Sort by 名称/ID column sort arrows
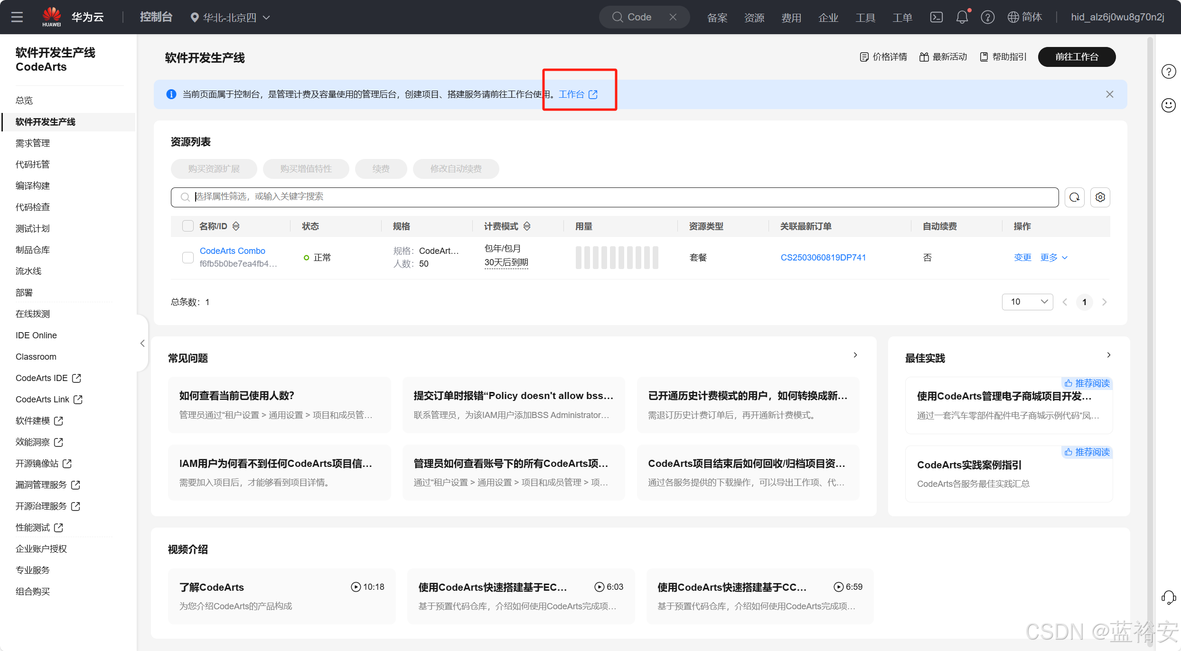 click(x=236, y=226)
